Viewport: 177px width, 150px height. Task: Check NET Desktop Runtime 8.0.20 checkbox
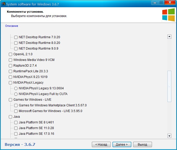(x=16, y=43)
